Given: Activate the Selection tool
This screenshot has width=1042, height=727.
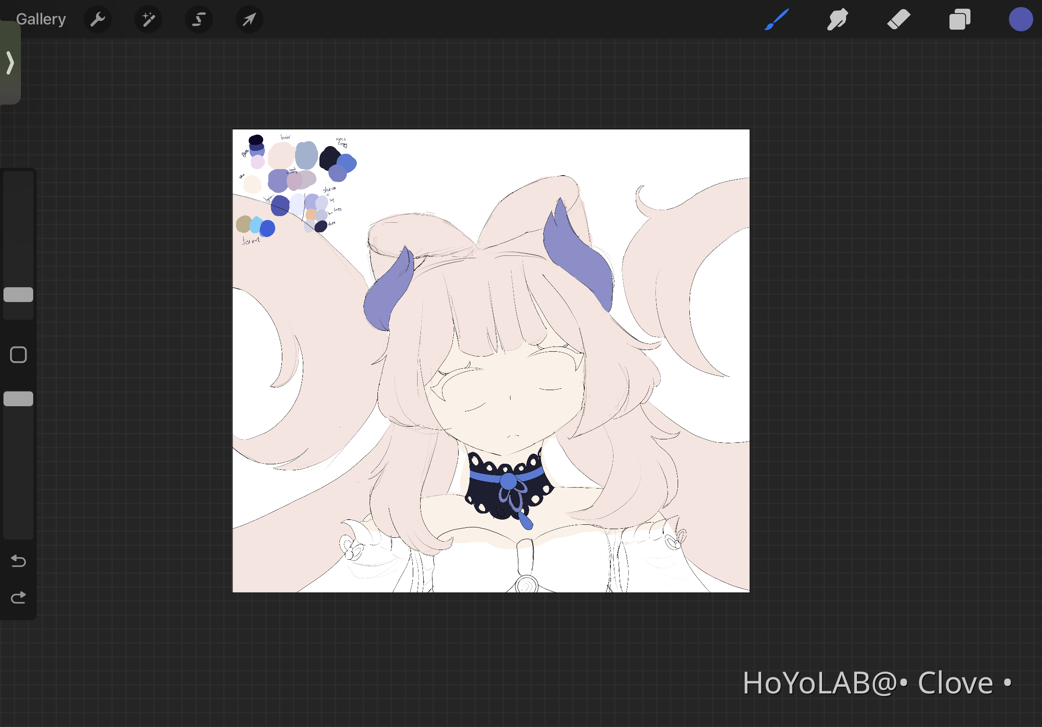Looking at the screenshot, I should (199, 19).
